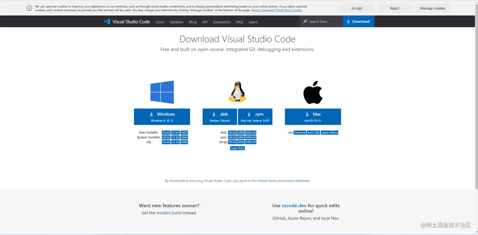Pick .tar.gz ARM 64
The width and height of the screenshot is (478, 235).
(x=251, y=142)
